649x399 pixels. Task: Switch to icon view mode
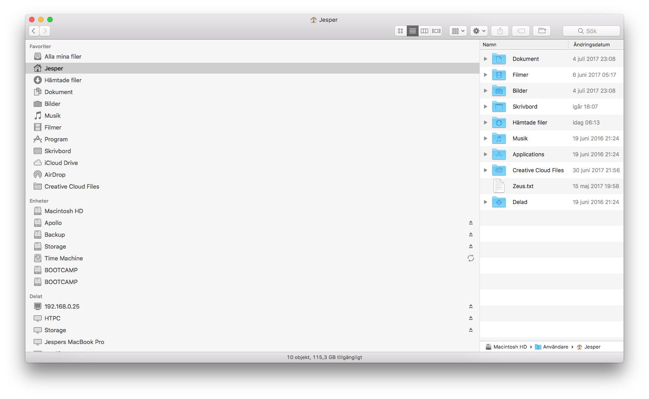click(x=400, y=31)
